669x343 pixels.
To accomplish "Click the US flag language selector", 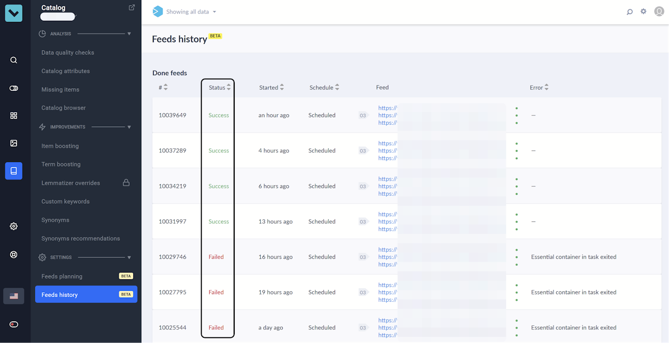I will (14, 296).
